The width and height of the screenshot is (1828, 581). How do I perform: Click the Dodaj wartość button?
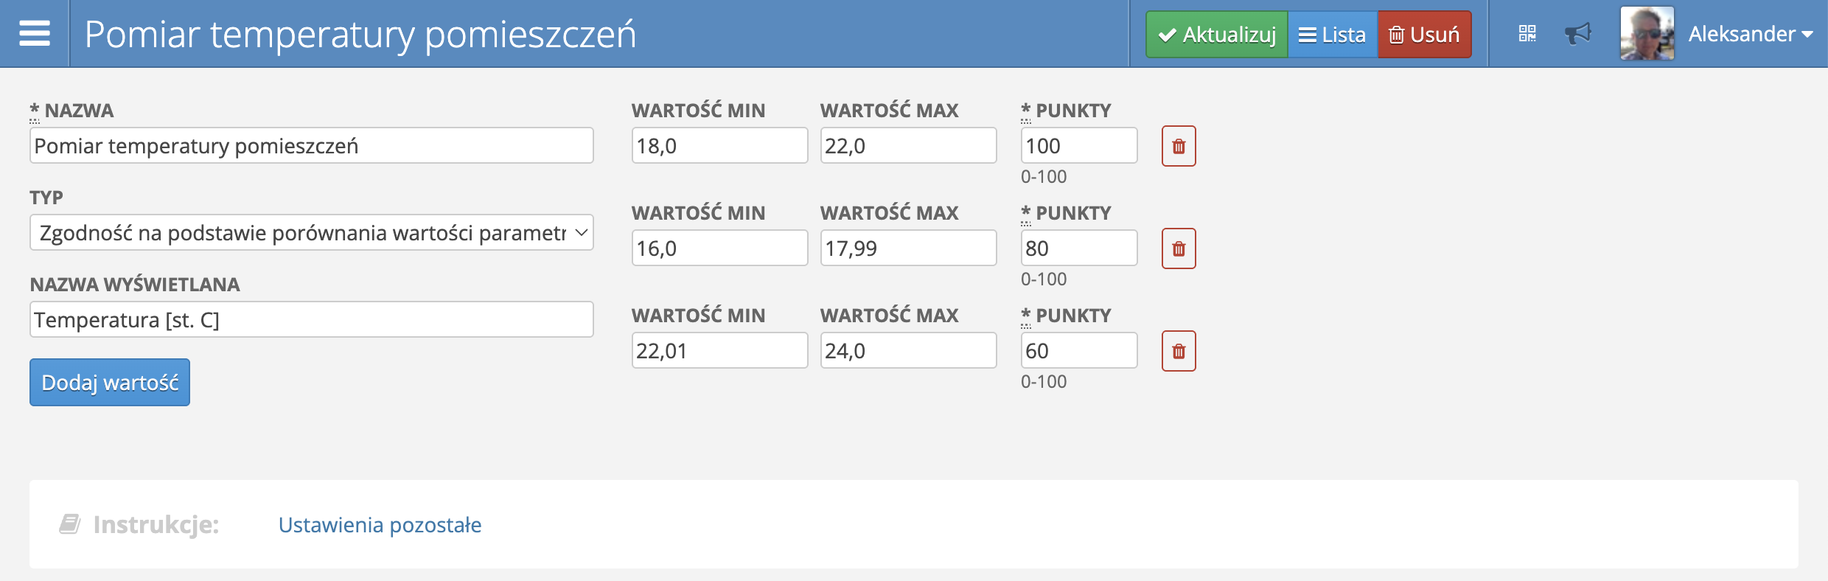[x=110, y=383]
